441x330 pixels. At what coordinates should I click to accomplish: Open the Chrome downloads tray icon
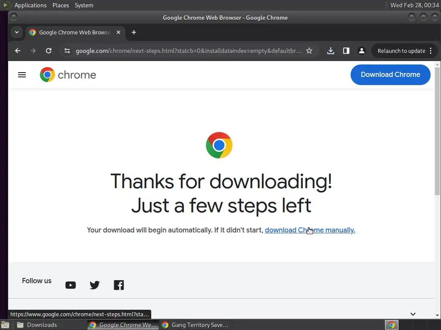(331, 51)
